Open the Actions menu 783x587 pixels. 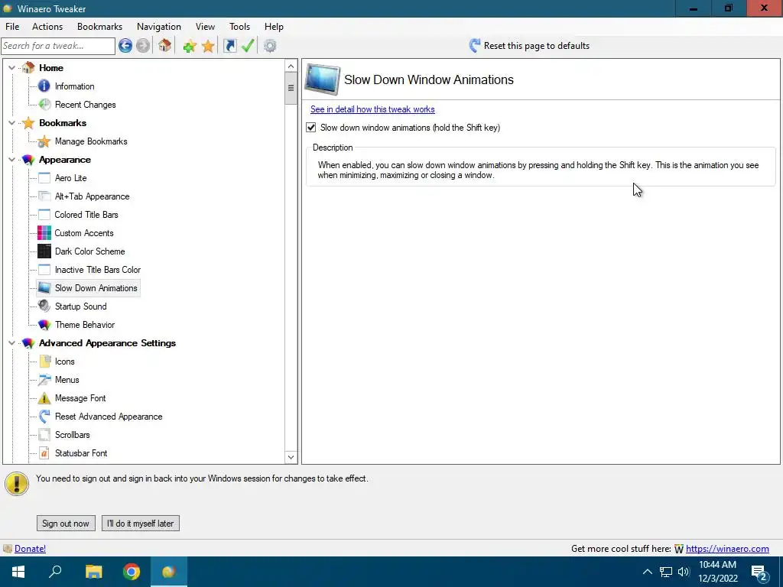(x=47, y=27)
